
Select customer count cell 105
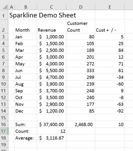point(81,44)
